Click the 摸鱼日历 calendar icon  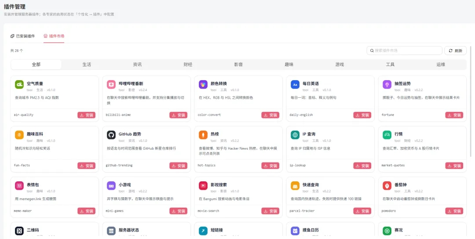295,231
